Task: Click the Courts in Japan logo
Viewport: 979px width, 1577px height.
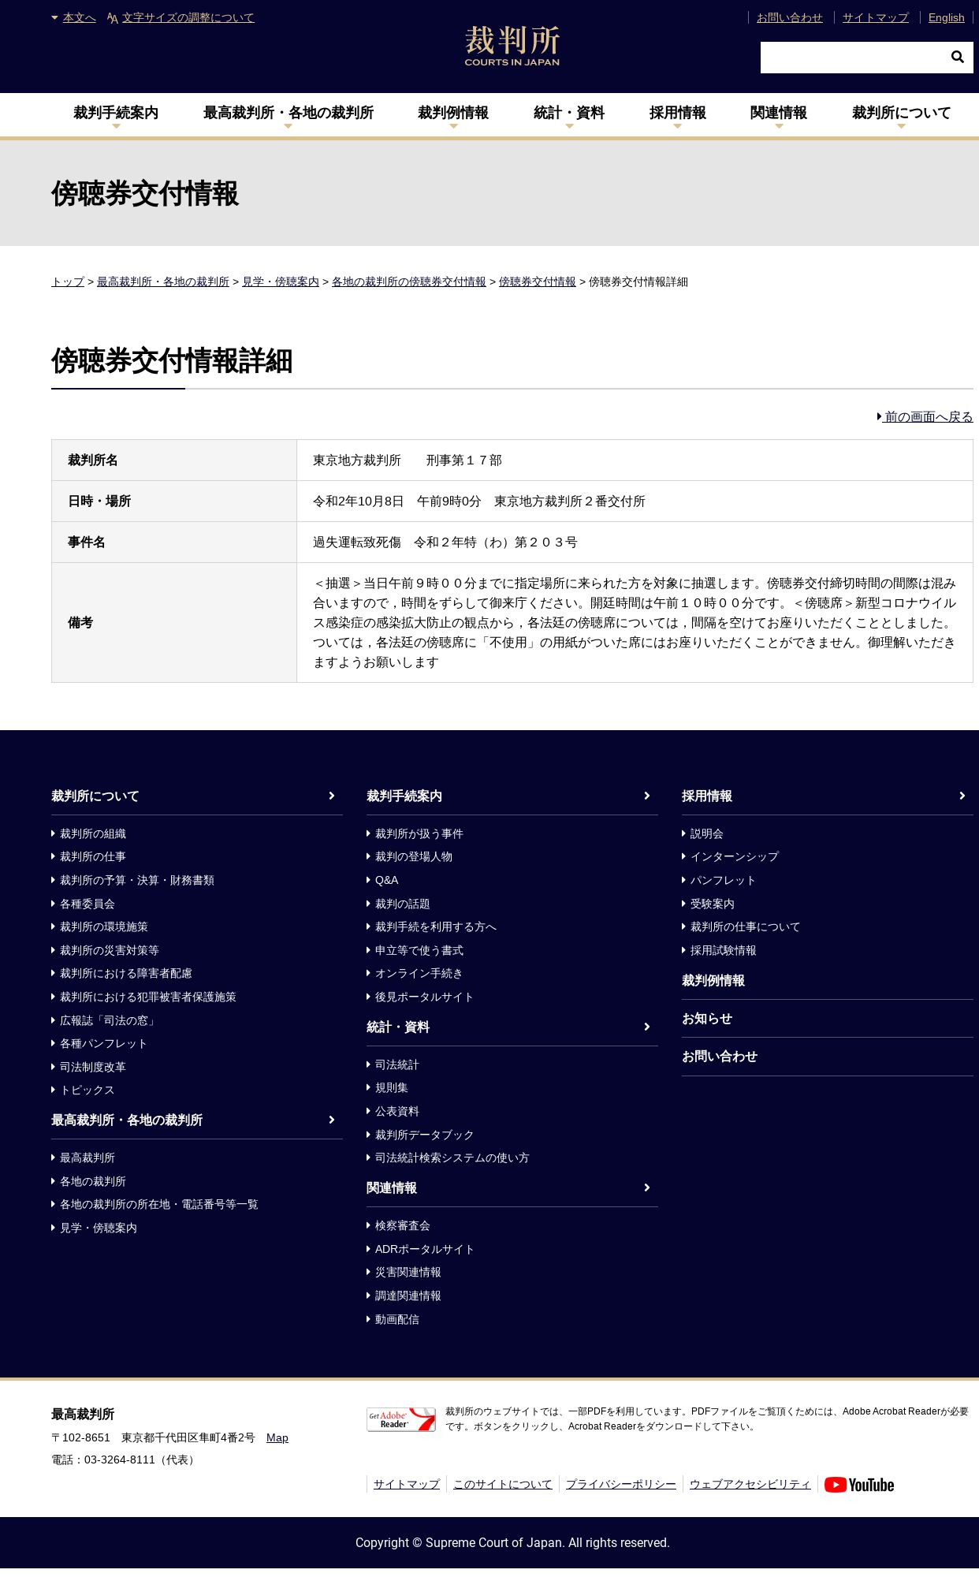Action: [x=512, y=46]
